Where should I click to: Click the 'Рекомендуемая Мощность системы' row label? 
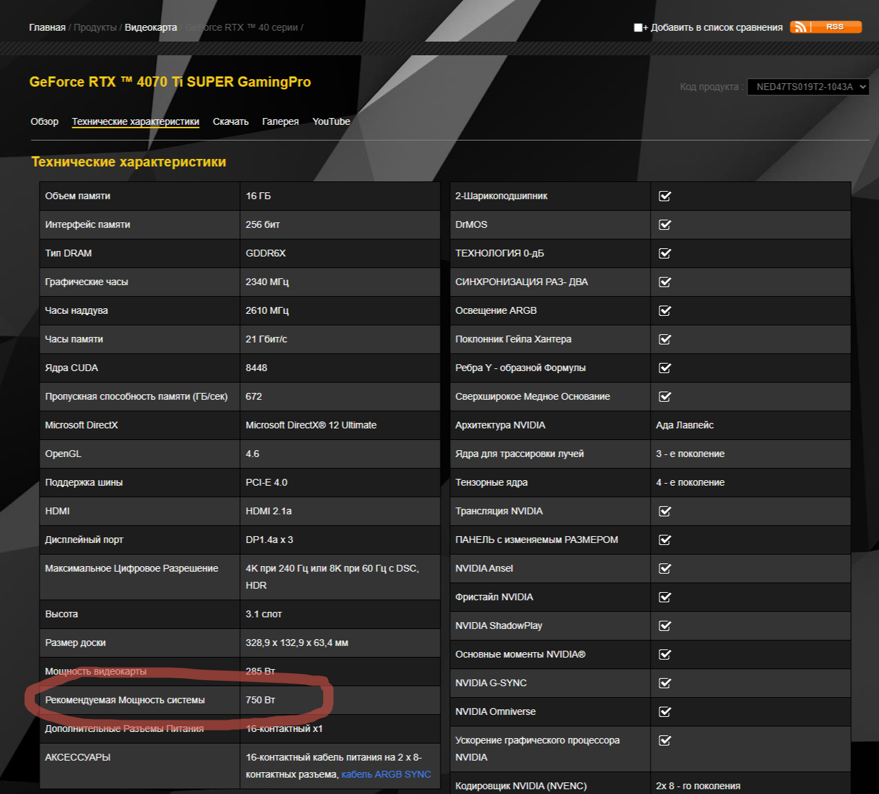pyautogui.click(x=125, y=700)
